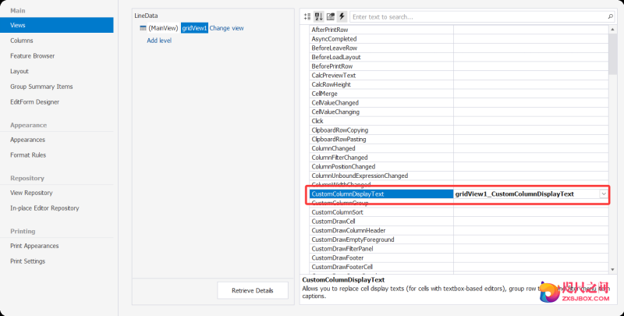Click the magnifier icon in search box
Screen dimensions: 624x316
coord(610,16)
